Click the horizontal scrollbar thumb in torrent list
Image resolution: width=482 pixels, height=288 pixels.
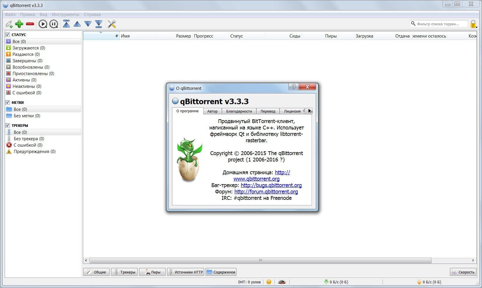(x=260, y=260)
